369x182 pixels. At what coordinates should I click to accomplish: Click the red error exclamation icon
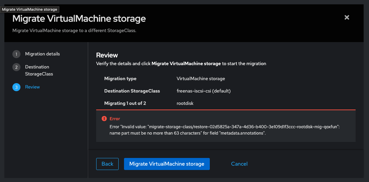(104, 119)
